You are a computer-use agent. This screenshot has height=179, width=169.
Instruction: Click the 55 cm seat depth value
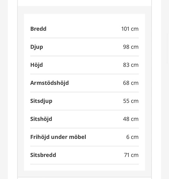point(131,101)
